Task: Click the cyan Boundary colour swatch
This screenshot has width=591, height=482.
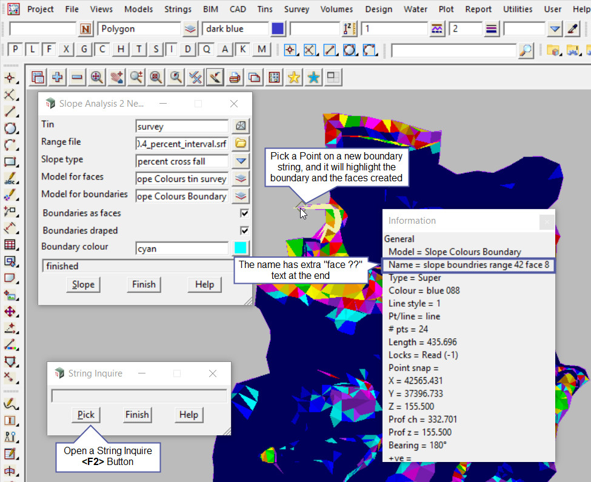Action: (241, 248)
